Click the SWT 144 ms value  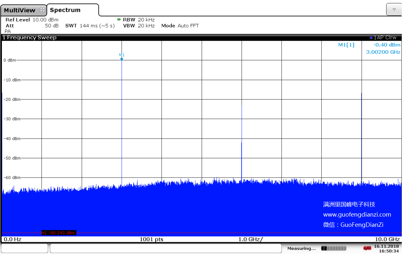coord(90,26)
